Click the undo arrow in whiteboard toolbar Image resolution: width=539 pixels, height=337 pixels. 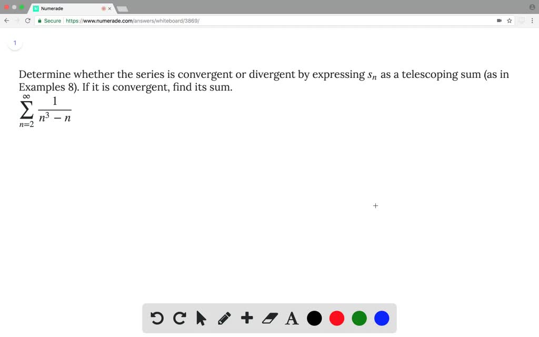157,318
